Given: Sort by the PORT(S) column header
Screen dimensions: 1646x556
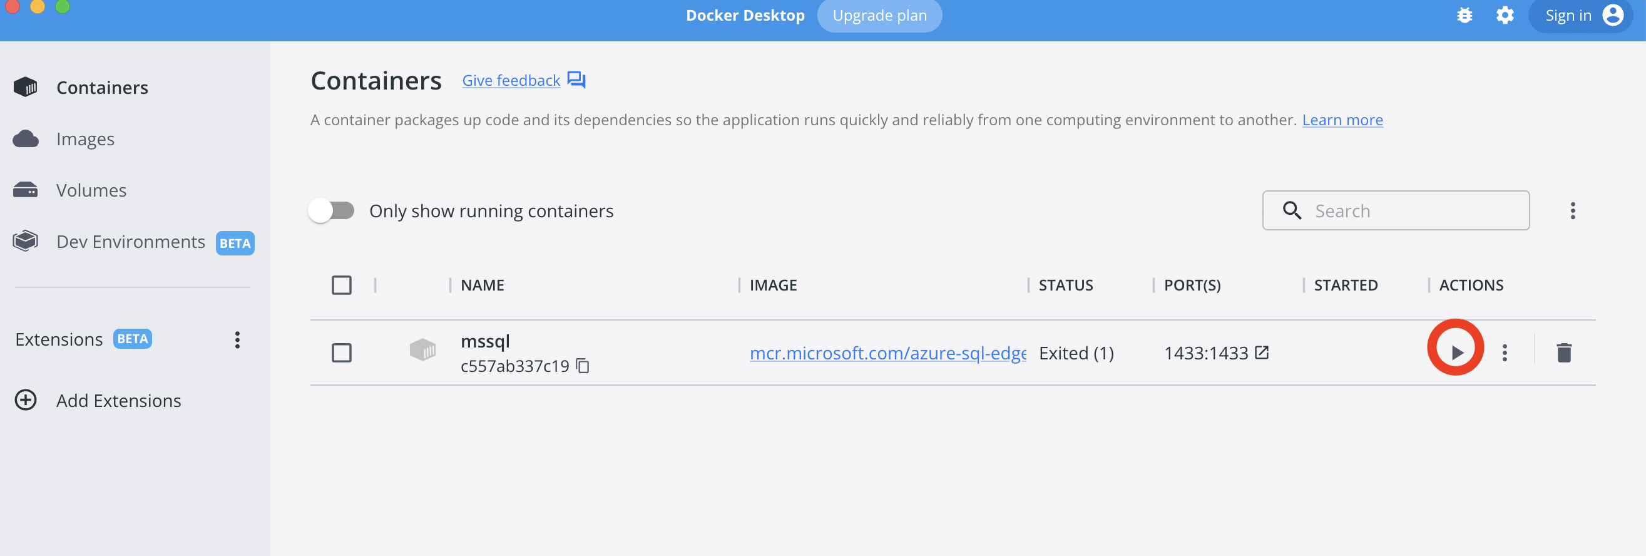Looking at the screenshot, I should (1192, 285).
